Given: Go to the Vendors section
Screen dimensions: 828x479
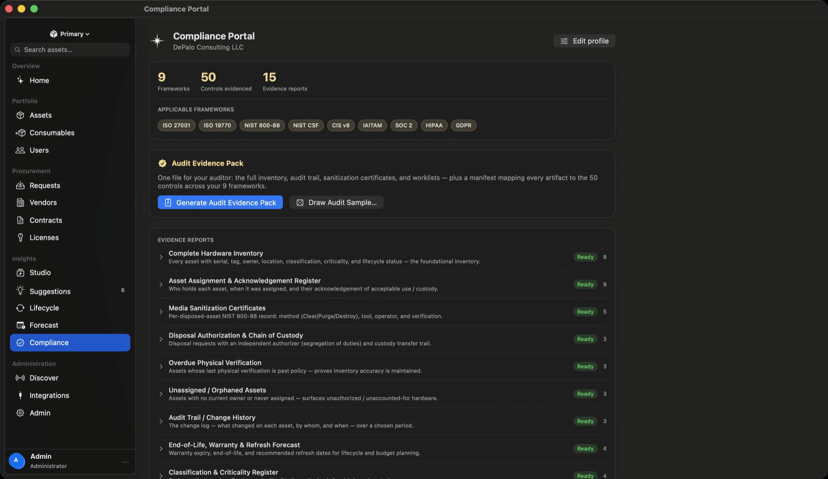Looking at the screenshot, I should tap(70, 202).
